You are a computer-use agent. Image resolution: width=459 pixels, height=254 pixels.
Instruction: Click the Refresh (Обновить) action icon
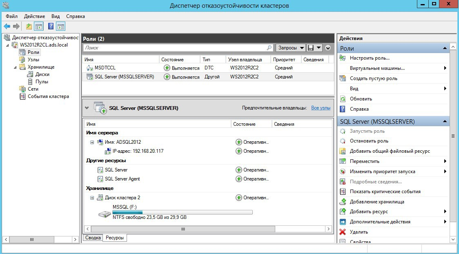coord(343,99)
